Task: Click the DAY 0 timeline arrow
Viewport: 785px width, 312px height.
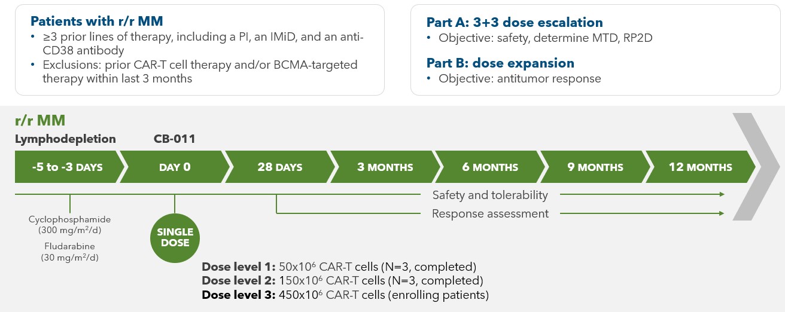Action: point(175,167)
